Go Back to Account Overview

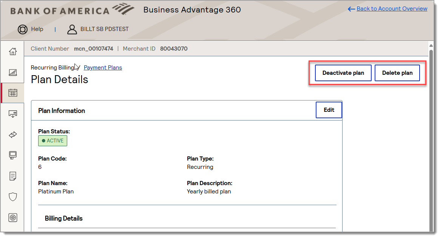click(392, 9)
